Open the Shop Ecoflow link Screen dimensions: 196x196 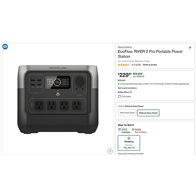(x=125, y=47)
